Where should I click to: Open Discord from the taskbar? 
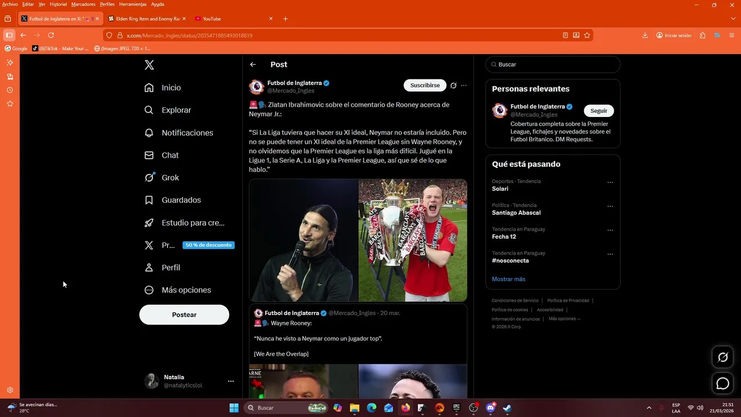coord(491,408)
